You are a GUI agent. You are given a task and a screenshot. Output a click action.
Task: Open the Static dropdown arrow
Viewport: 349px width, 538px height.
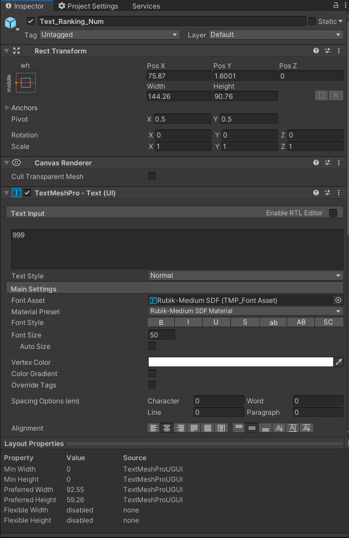coord(340,21)
